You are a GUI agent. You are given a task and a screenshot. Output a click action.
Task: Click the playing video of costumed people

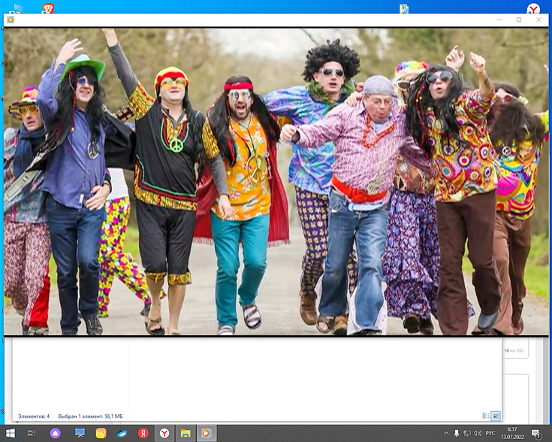276,181
